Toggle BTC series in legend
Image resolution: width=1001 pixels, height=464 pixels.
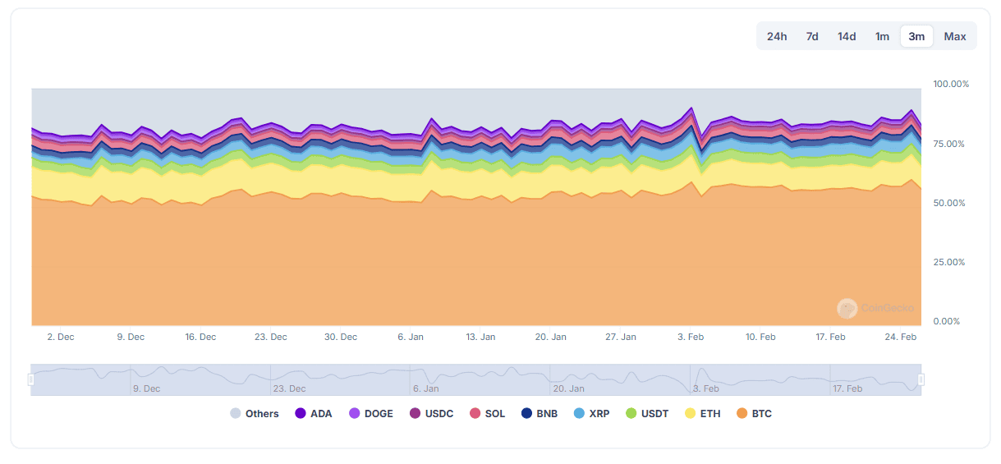pos(754,414)
